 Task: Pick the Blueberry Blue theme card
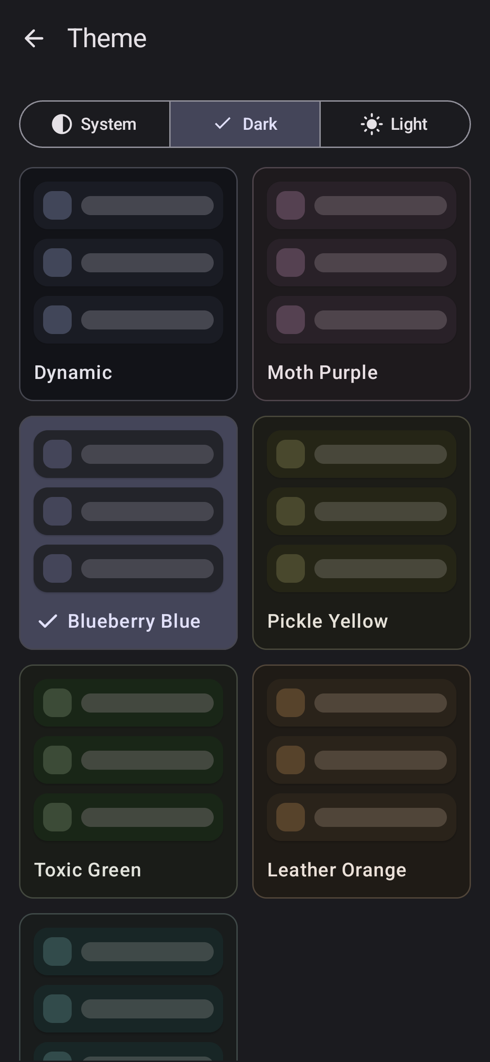[x=128, y=533]
